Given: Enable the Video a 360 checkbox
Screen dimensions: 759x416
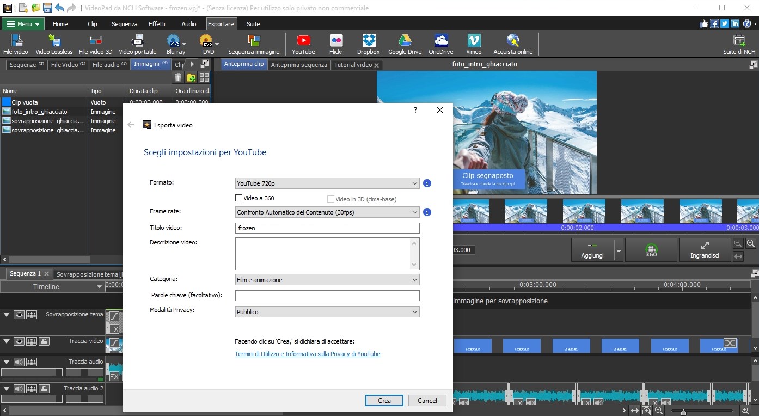Looking at the screenshot, I should 238,199.
